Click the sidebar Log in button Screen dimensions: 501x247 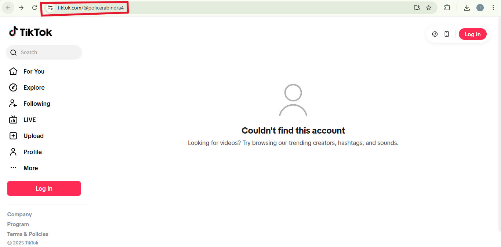point(44,188)
